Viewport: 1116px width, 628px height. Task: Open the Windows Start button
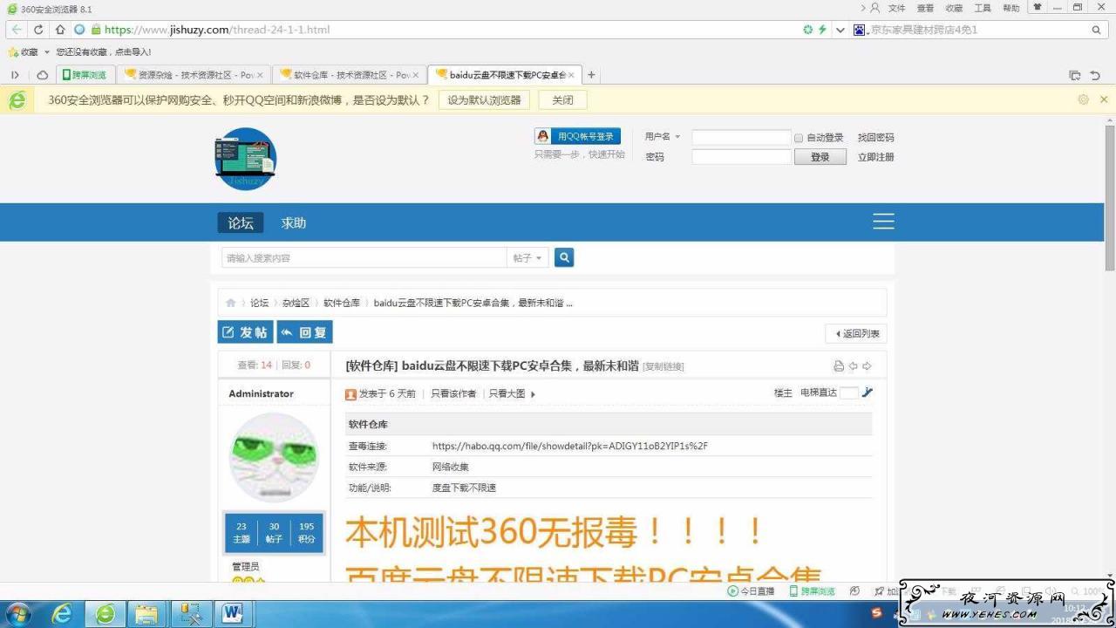pos(17,614)
